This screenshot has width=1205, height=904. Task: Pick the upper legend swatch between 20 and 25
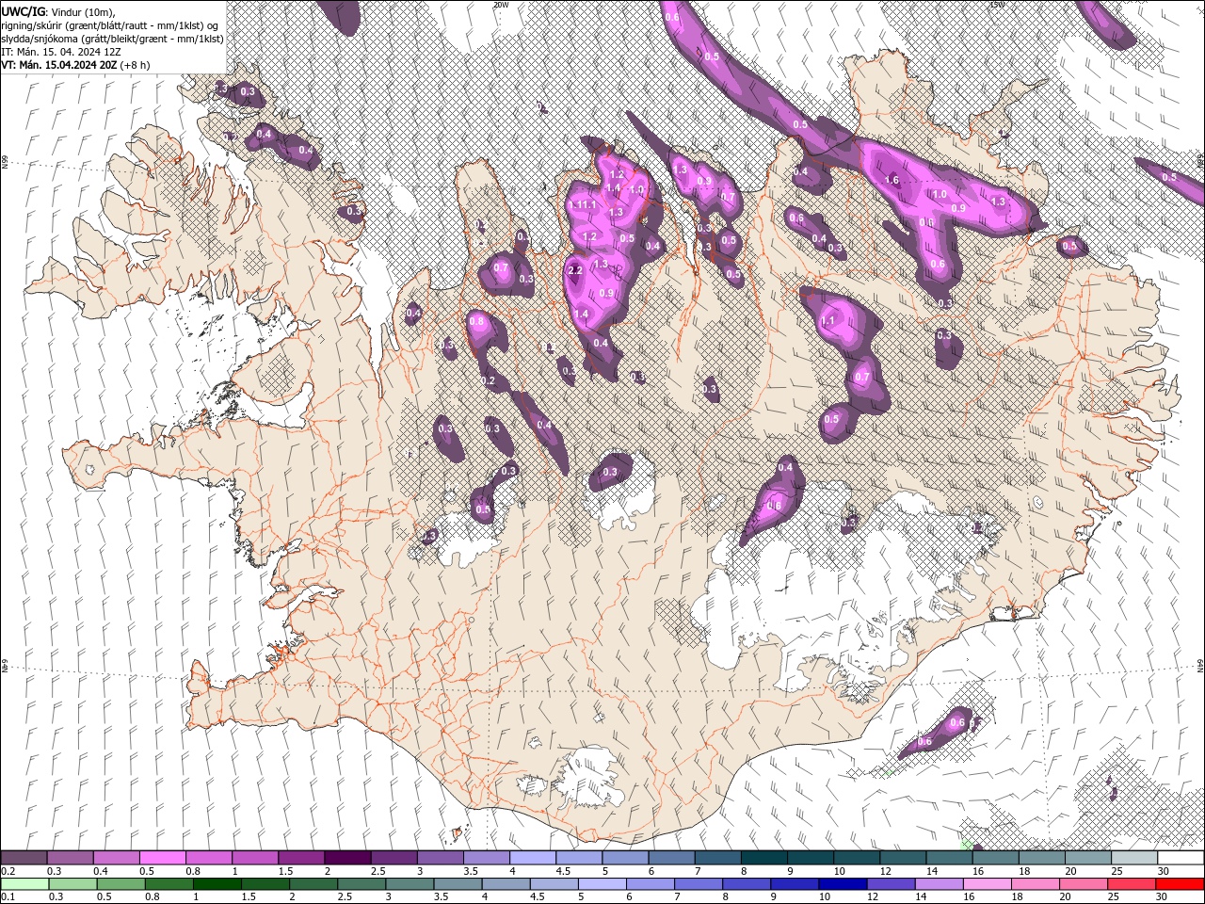pyautogui.click(x=1087, y=858)
